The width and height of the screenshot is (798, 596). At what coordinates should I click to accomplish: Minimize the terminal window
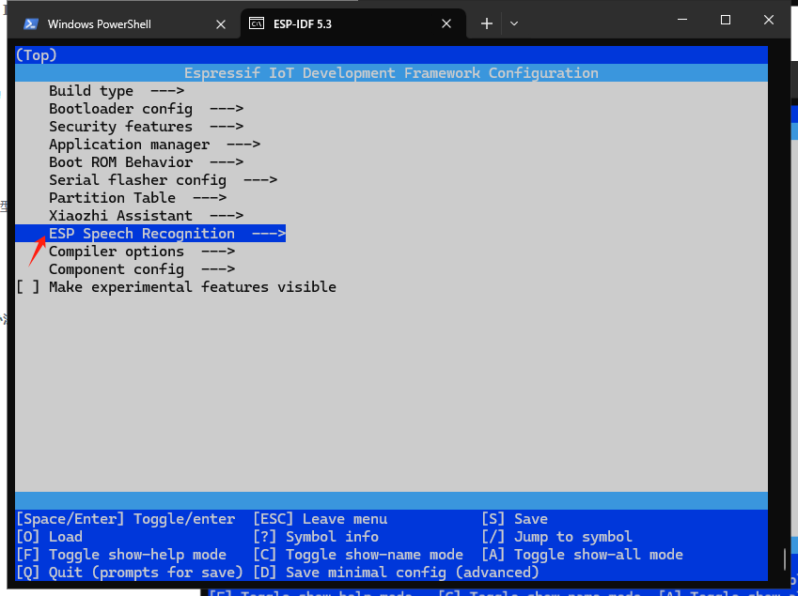click(x=682, y=20)
